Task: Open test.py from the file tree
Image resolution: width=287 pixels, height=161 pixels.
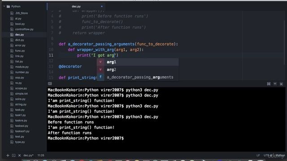Action: [x=20, y=136]
